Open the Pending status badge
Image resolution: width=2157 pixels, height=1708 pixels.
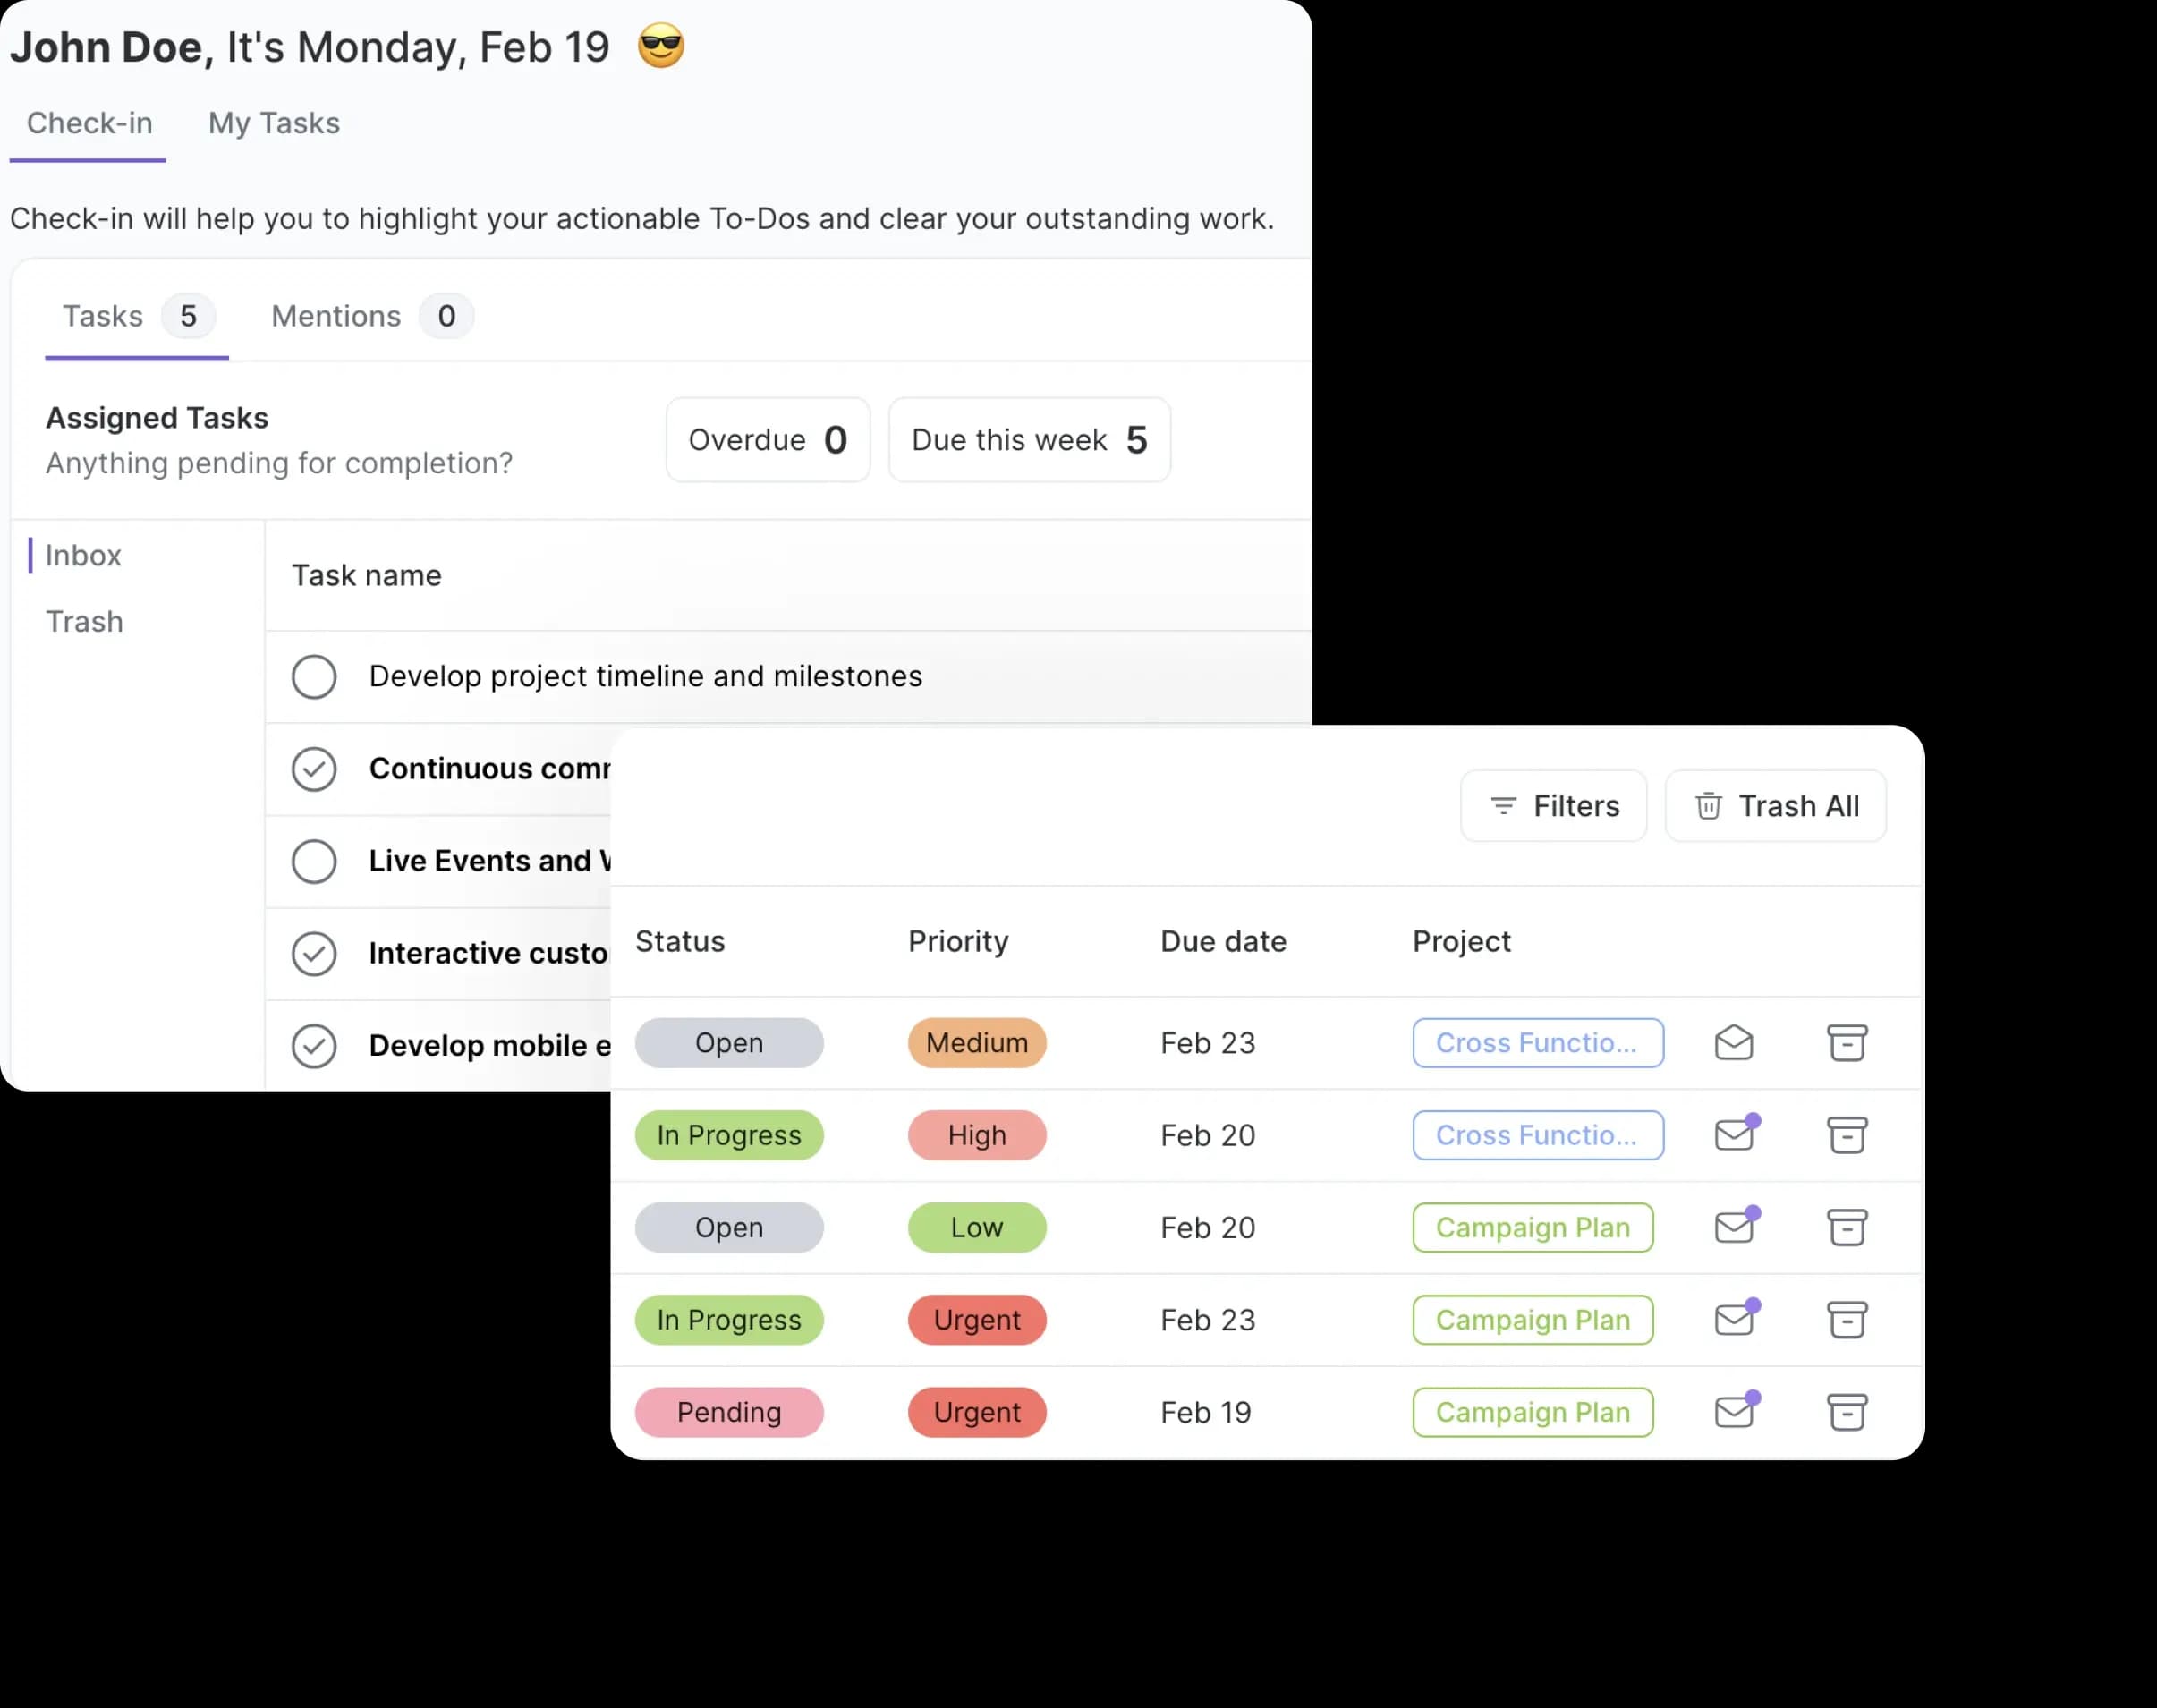[x=728, y=1412]
